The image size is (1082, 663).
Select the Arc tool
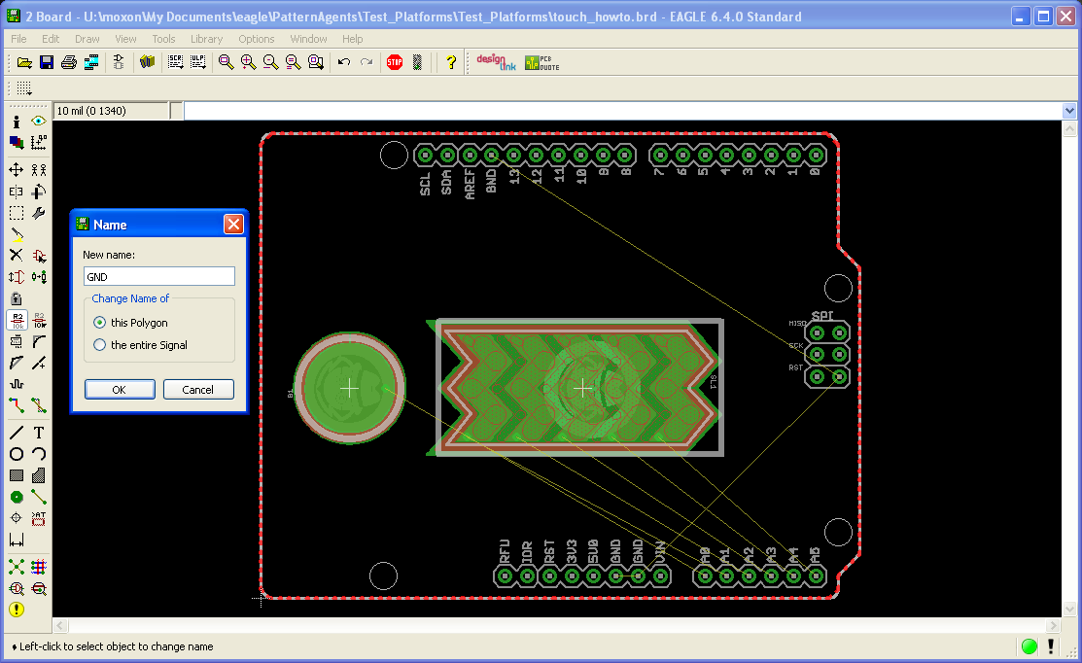39,455
